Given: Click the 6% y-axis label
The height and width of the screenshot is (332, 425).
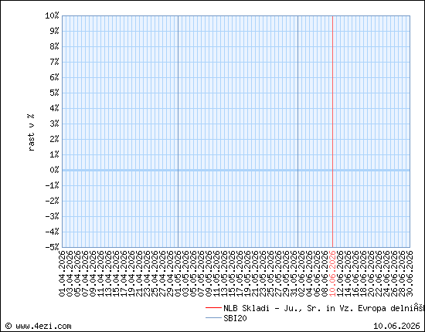Looking at the screenshot, I should point(54,77).
